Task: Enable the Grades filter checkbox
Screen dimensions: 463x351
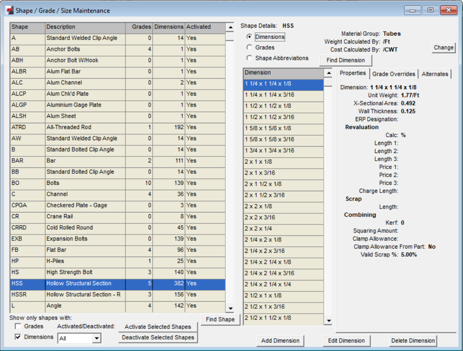Action: 18,326
